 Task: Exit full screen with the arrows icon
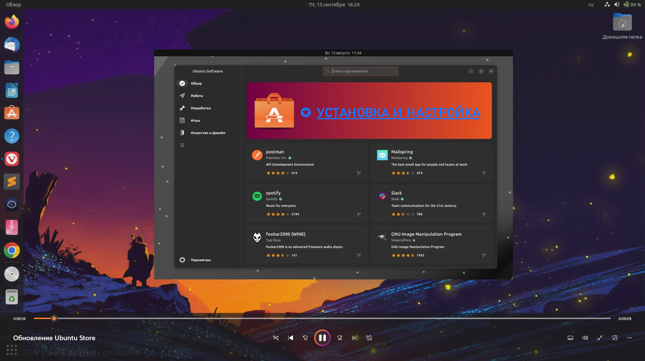[x=600, y=338]
